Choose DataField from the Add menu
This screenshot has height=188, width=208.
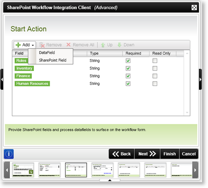point(47,53)
